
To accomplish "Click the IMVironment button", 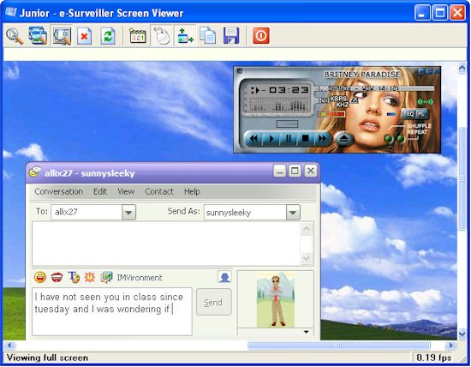I will [140, 277].
